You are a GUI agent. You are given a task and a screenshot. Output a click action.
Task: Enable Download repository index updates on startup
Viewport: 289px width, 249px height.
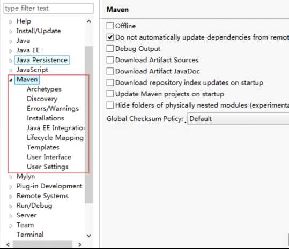(x=110, y=82)
